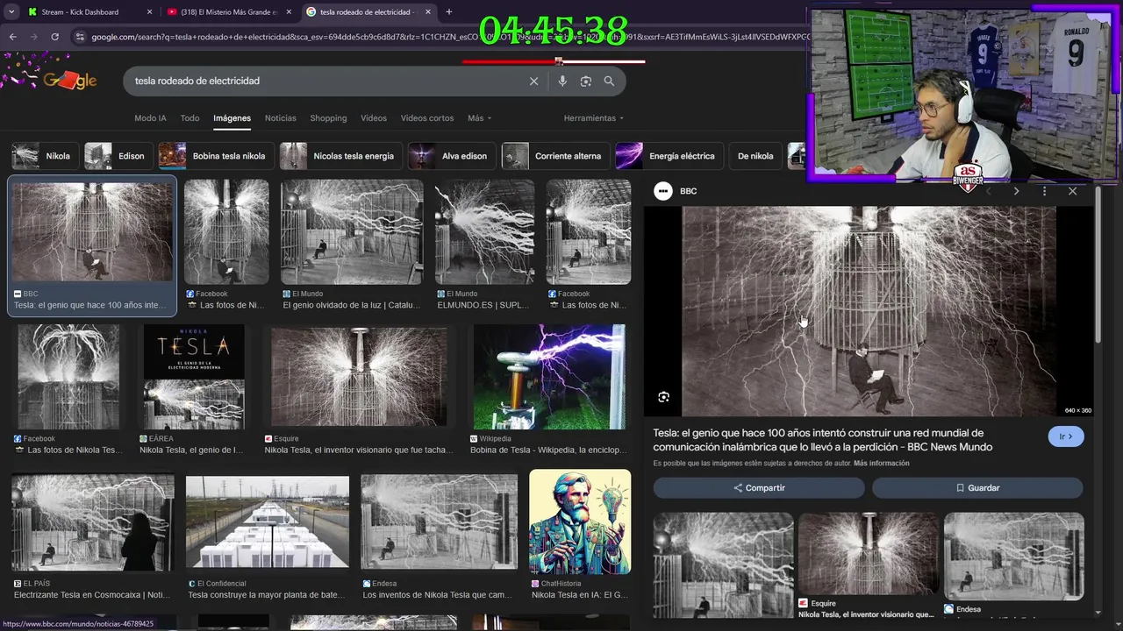
Task: Show previous image in preview panel
Action: [x=989, y=191]
